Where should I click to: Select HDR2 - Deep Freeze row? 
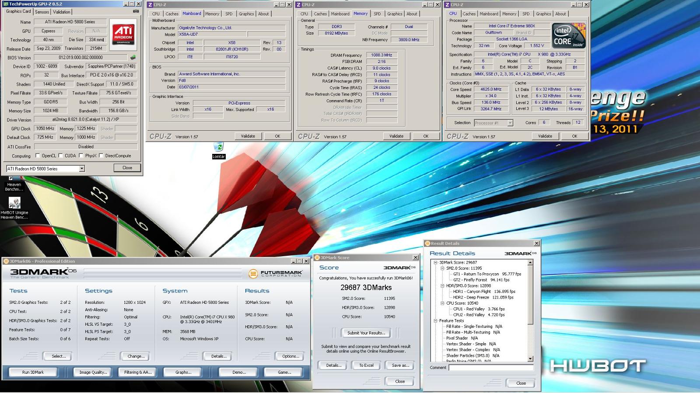pyautogui.click(x=483, y=297)
